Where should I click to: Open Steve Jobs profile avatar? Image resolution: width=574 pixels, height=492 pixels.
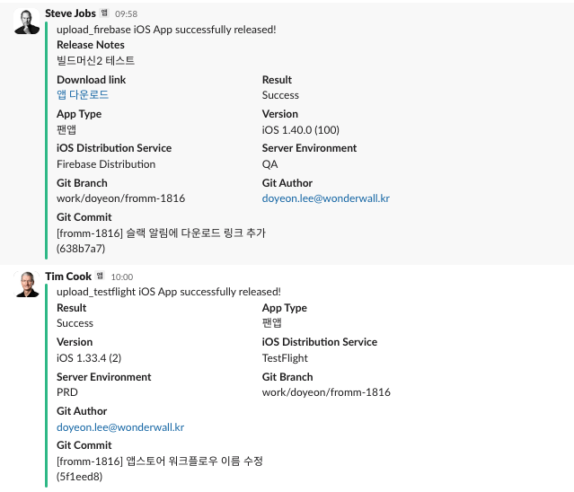(26, 22)
